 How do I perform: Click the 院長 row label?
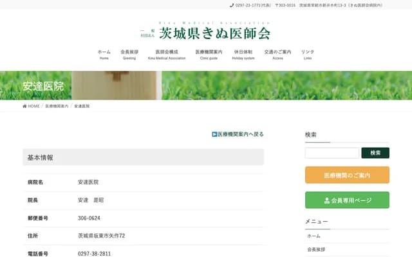coord(33,200)
